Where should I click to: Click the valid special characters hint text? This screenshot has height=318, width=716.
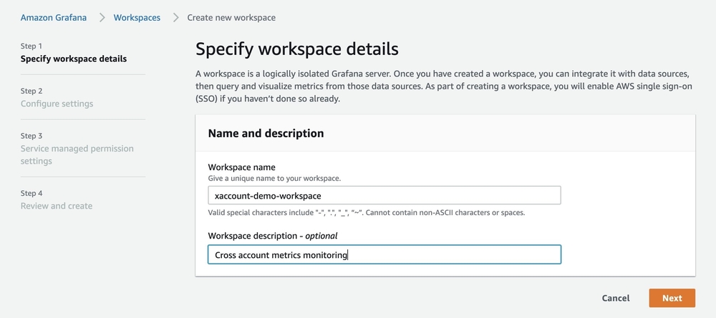366,212
